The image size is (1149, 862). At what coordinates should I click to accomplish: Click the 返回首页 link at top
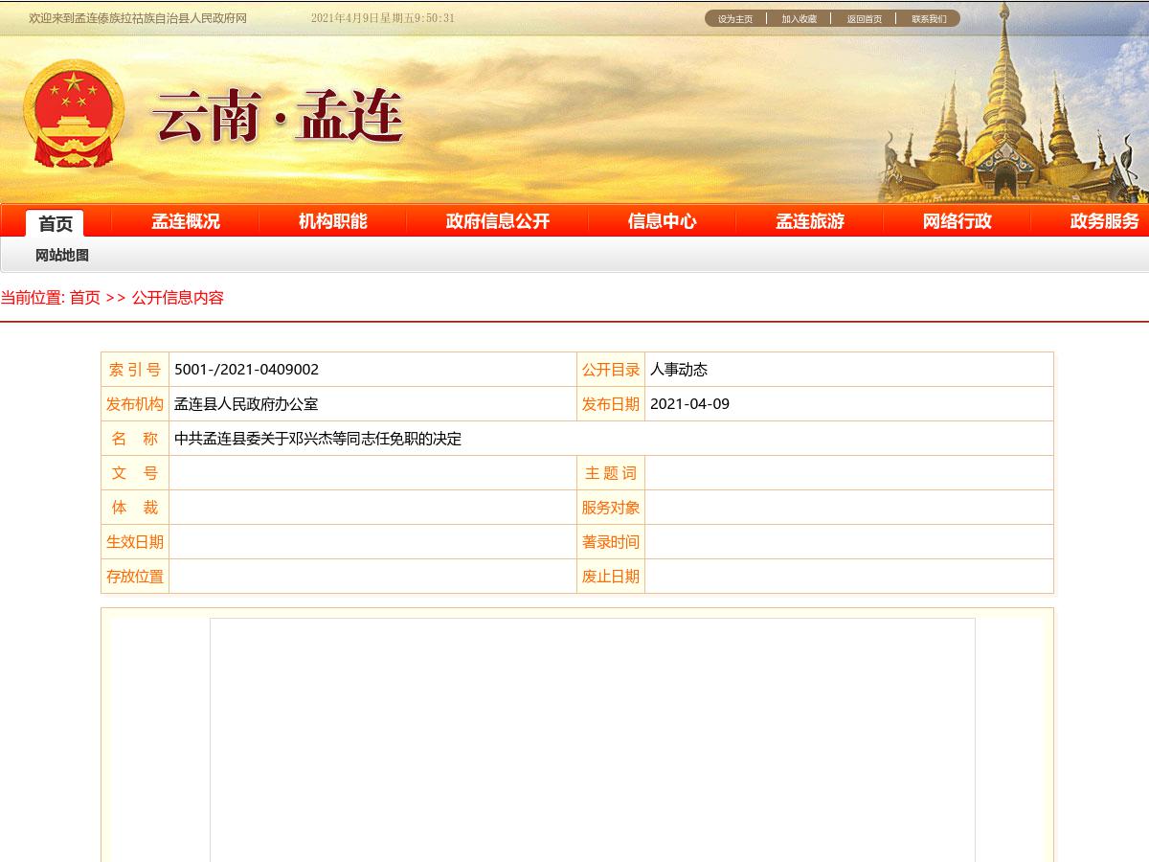click(864, 19)
